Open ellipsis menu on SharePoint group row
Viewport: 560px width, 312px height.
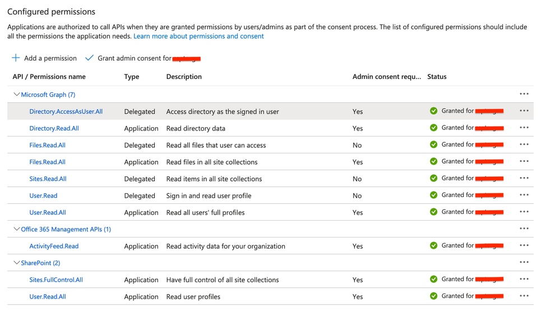[524, 262]
